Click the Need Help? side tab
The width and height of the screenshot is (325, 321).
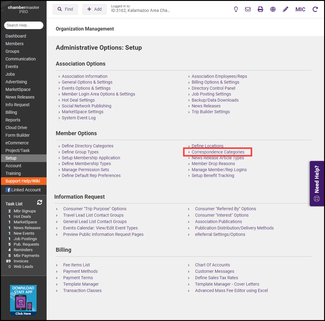317,183
